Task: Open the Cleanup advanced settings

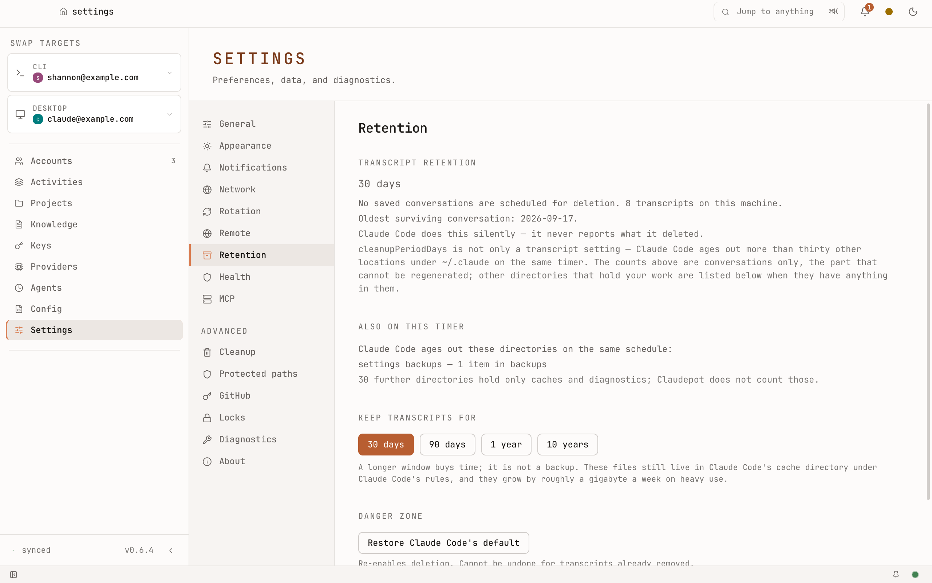Action: tap(262, 352)
